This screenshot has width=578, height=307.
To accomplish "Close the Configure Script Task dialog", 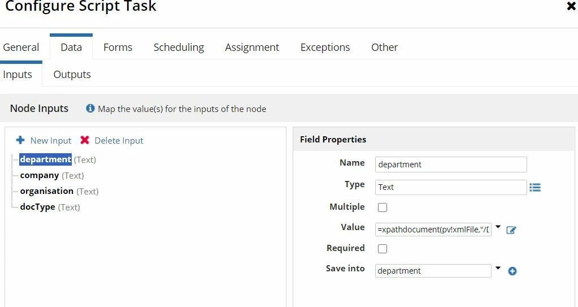I will (x=571, y=6).
